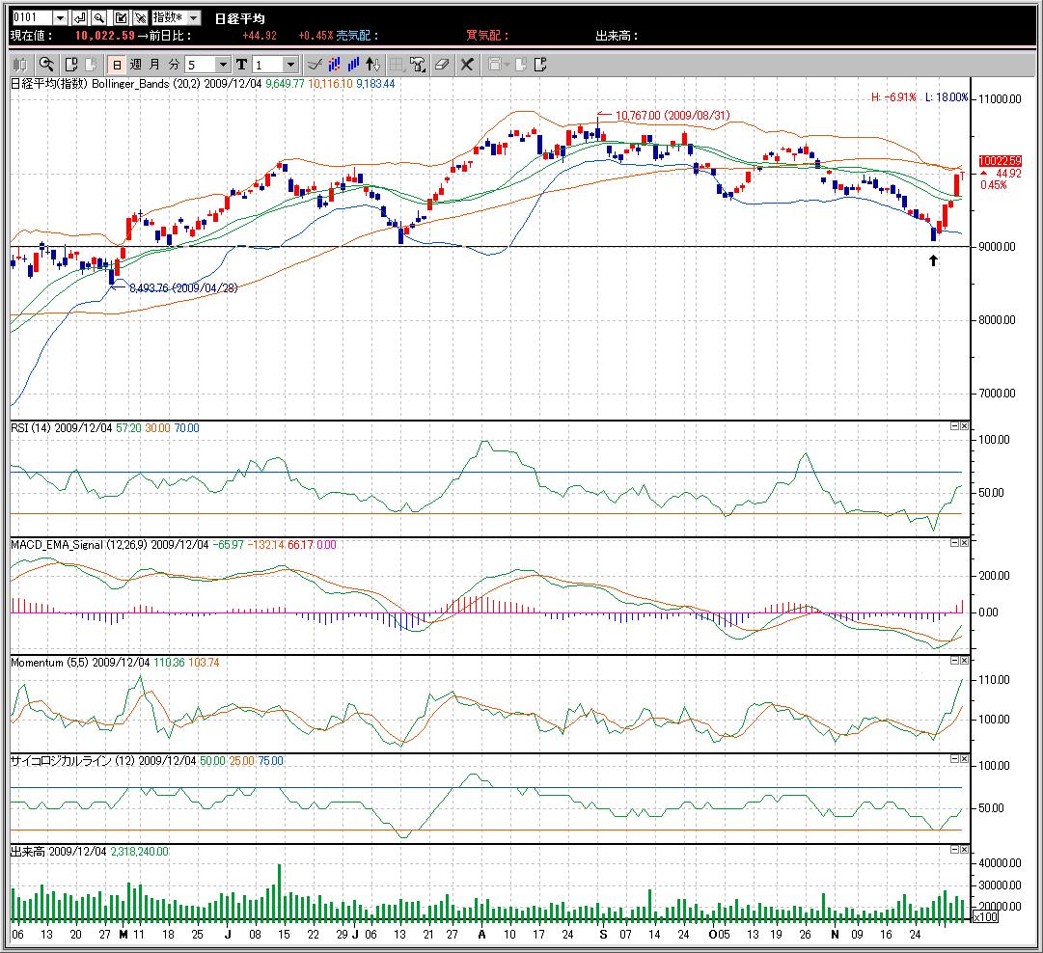The height and width of the screenshot is (953, 1043).
Task: Click the bold T text tool icon
Action: point(240,65)
